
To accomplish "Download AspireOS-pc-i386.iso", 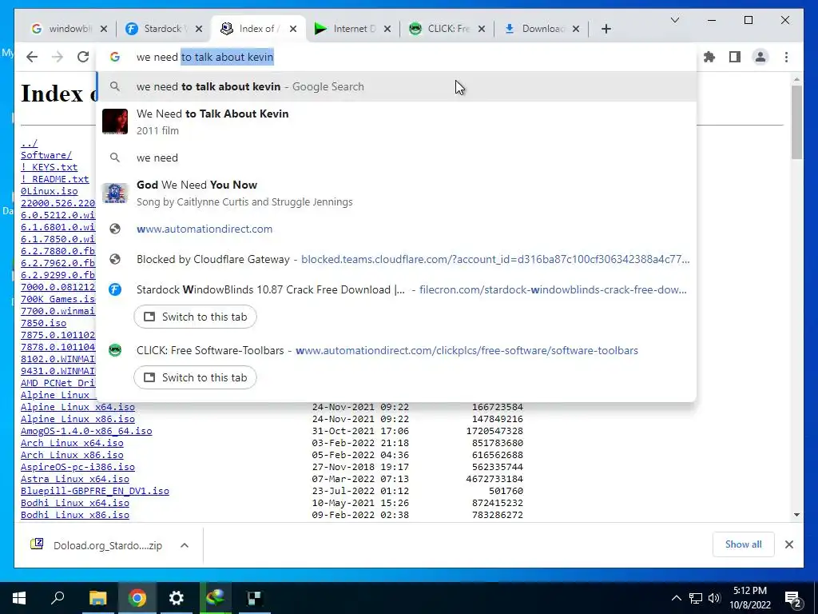I will point(77,467).
